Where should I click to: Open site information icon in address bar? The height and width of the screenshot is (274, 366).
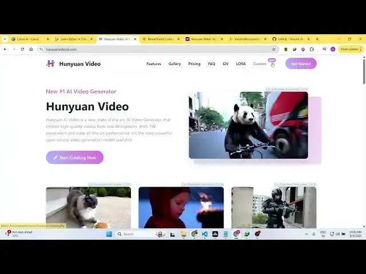point(41,50)
